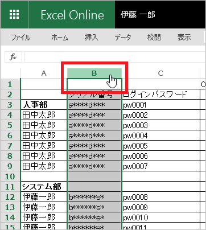206x230 pixels.
Task: Click cell pw0004
Action: [x=161, y=135]
